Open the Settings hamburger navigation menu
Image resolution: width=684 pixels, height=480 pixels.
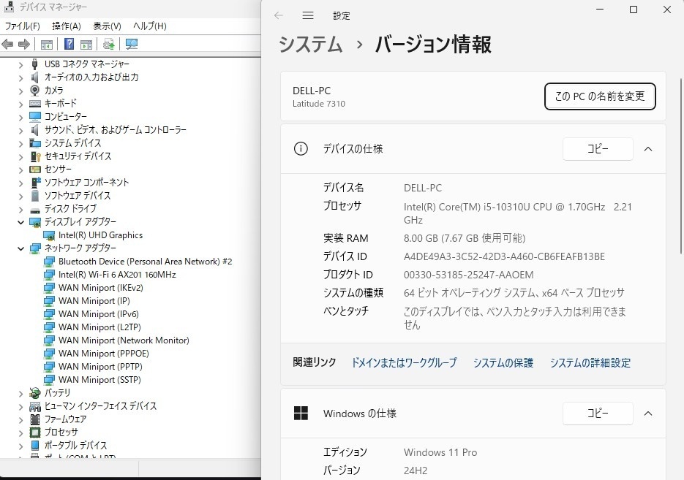(x=308, y=15)
